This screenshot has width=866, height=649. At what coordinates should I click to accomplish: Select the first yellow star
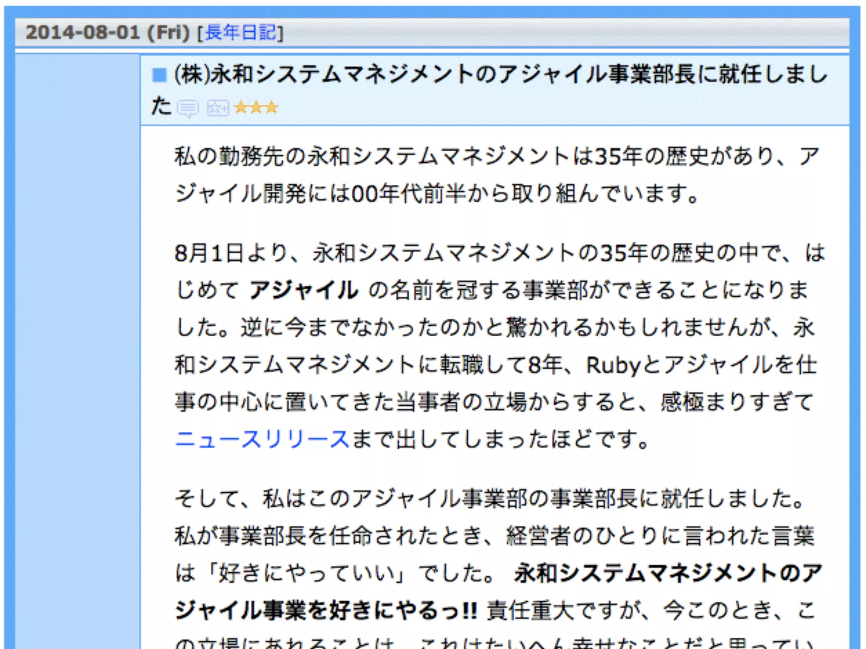(x=241, y=107)
